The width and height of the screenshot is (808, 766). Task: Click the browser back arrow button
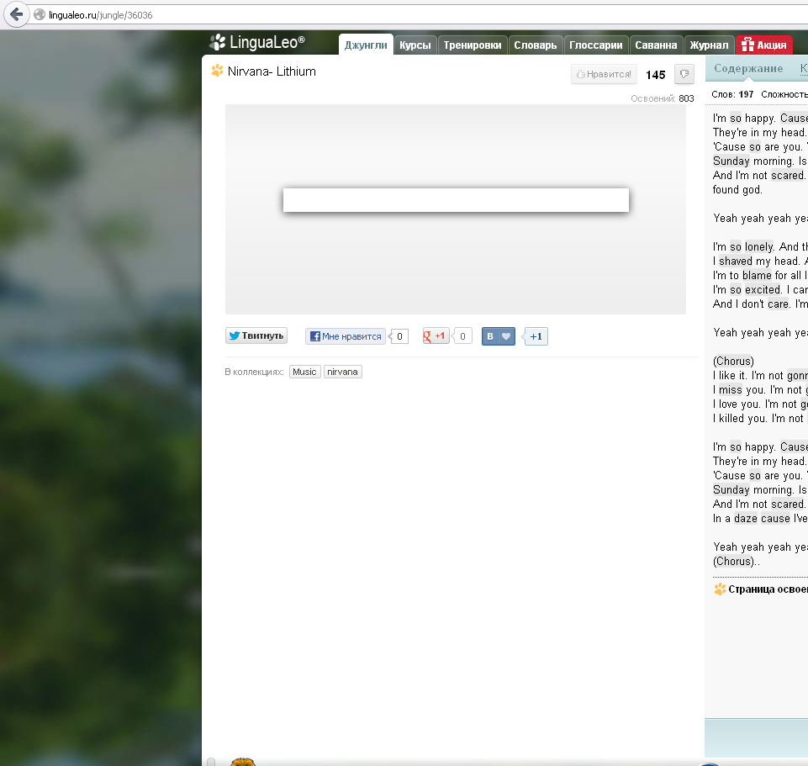[x=17, y=14]
